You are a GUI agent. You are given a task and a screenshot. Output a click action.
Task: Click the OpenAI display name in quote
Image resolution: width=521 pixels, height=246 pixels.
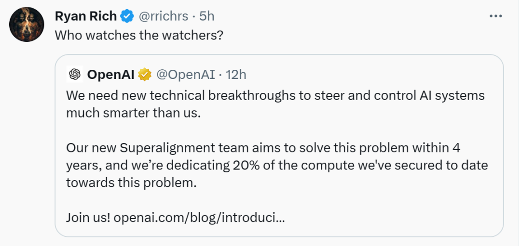click(x=110, y=75)
